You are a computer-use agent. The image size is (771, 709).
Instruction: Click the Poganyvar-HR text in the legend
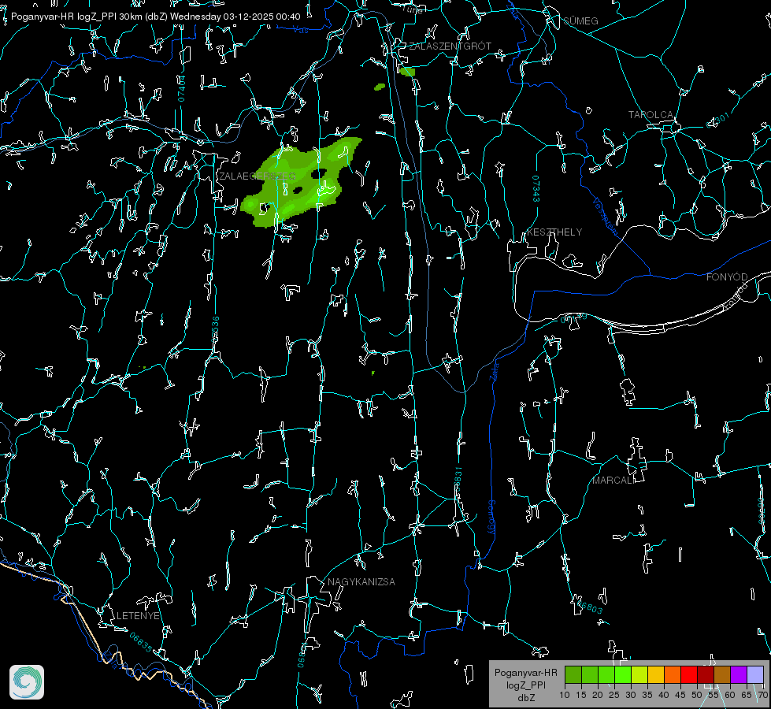click(x=525, y=672)
